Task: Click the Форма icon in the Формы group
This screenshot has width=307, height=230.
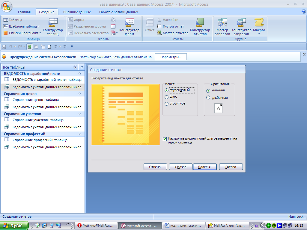Action: tap(70, 19)
